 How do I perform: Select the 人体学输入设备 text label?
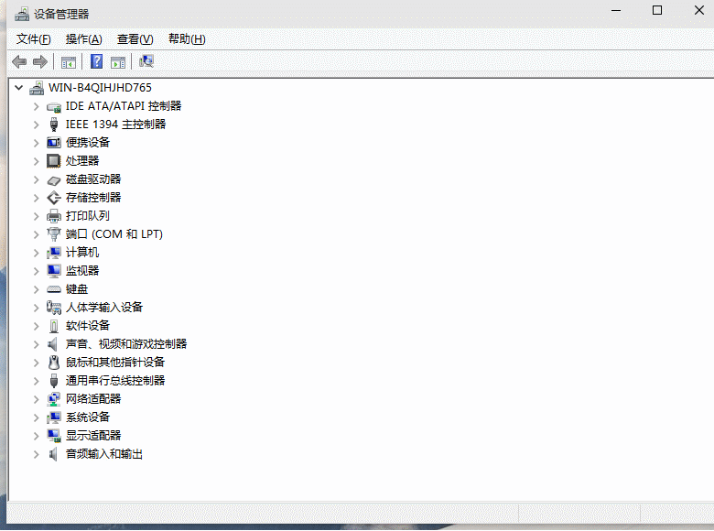pos(104,308)
